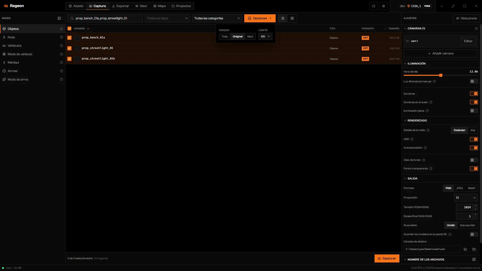Switch to list view layout
Screen dimensions: 482x271
click(283, 18)
